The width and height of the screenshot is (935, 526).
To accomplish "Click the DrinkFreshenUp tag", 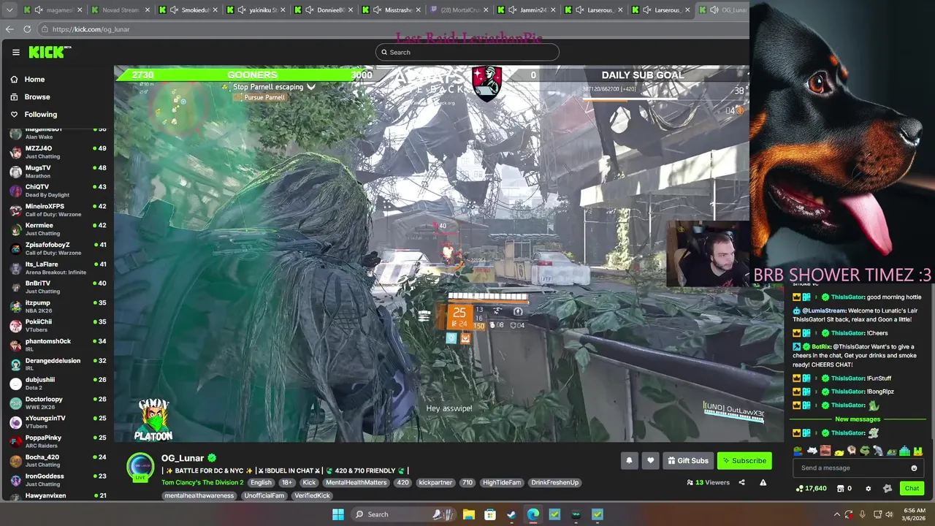I will tap(555, 482).
